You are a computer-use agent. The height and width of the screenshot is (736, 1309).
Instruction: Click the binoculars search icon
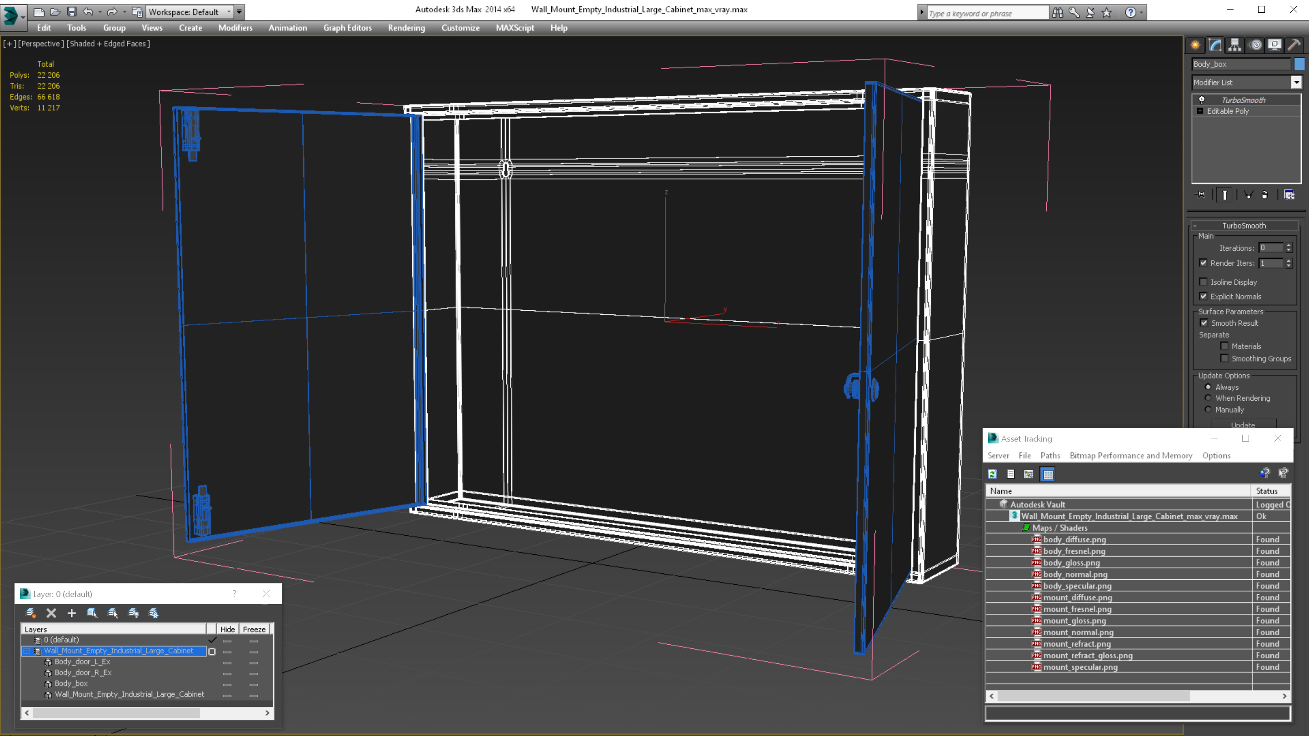tap(1058, 13)
